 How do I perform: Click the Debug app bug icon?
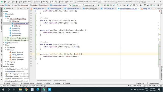[108, 5]
